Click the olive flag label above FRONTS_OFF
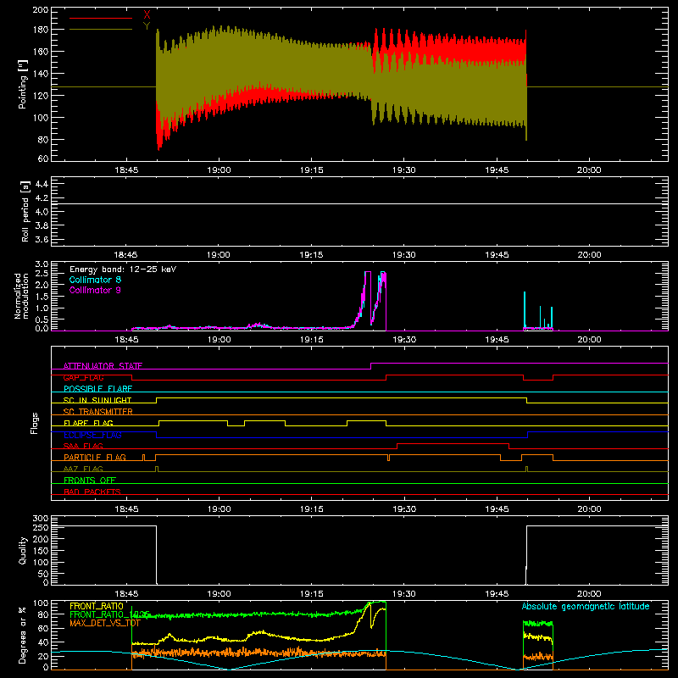Screen dimensions: 678x678 (x=83, y=469)
